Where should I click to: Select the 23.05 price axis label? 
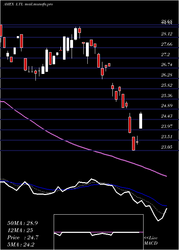[x=167, y=147]
